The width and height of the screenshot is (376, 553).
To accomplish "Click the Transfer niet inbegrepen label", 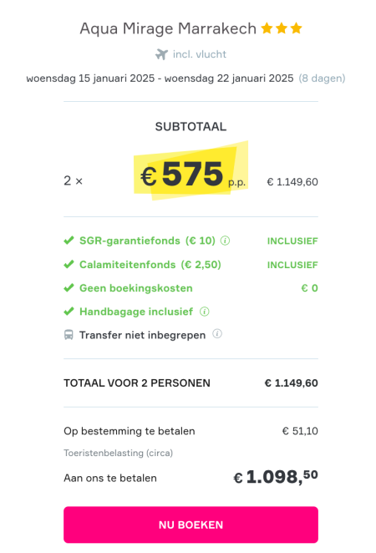I will click(x=143, y=335).
